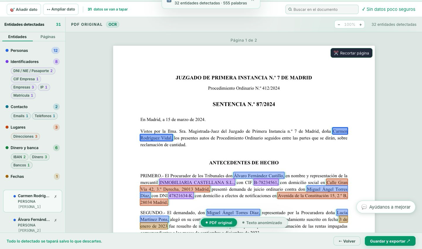This screenshot has height=249, width=422.
Task: Switch to Texto anonimizado view
Action: pos(262,223)
